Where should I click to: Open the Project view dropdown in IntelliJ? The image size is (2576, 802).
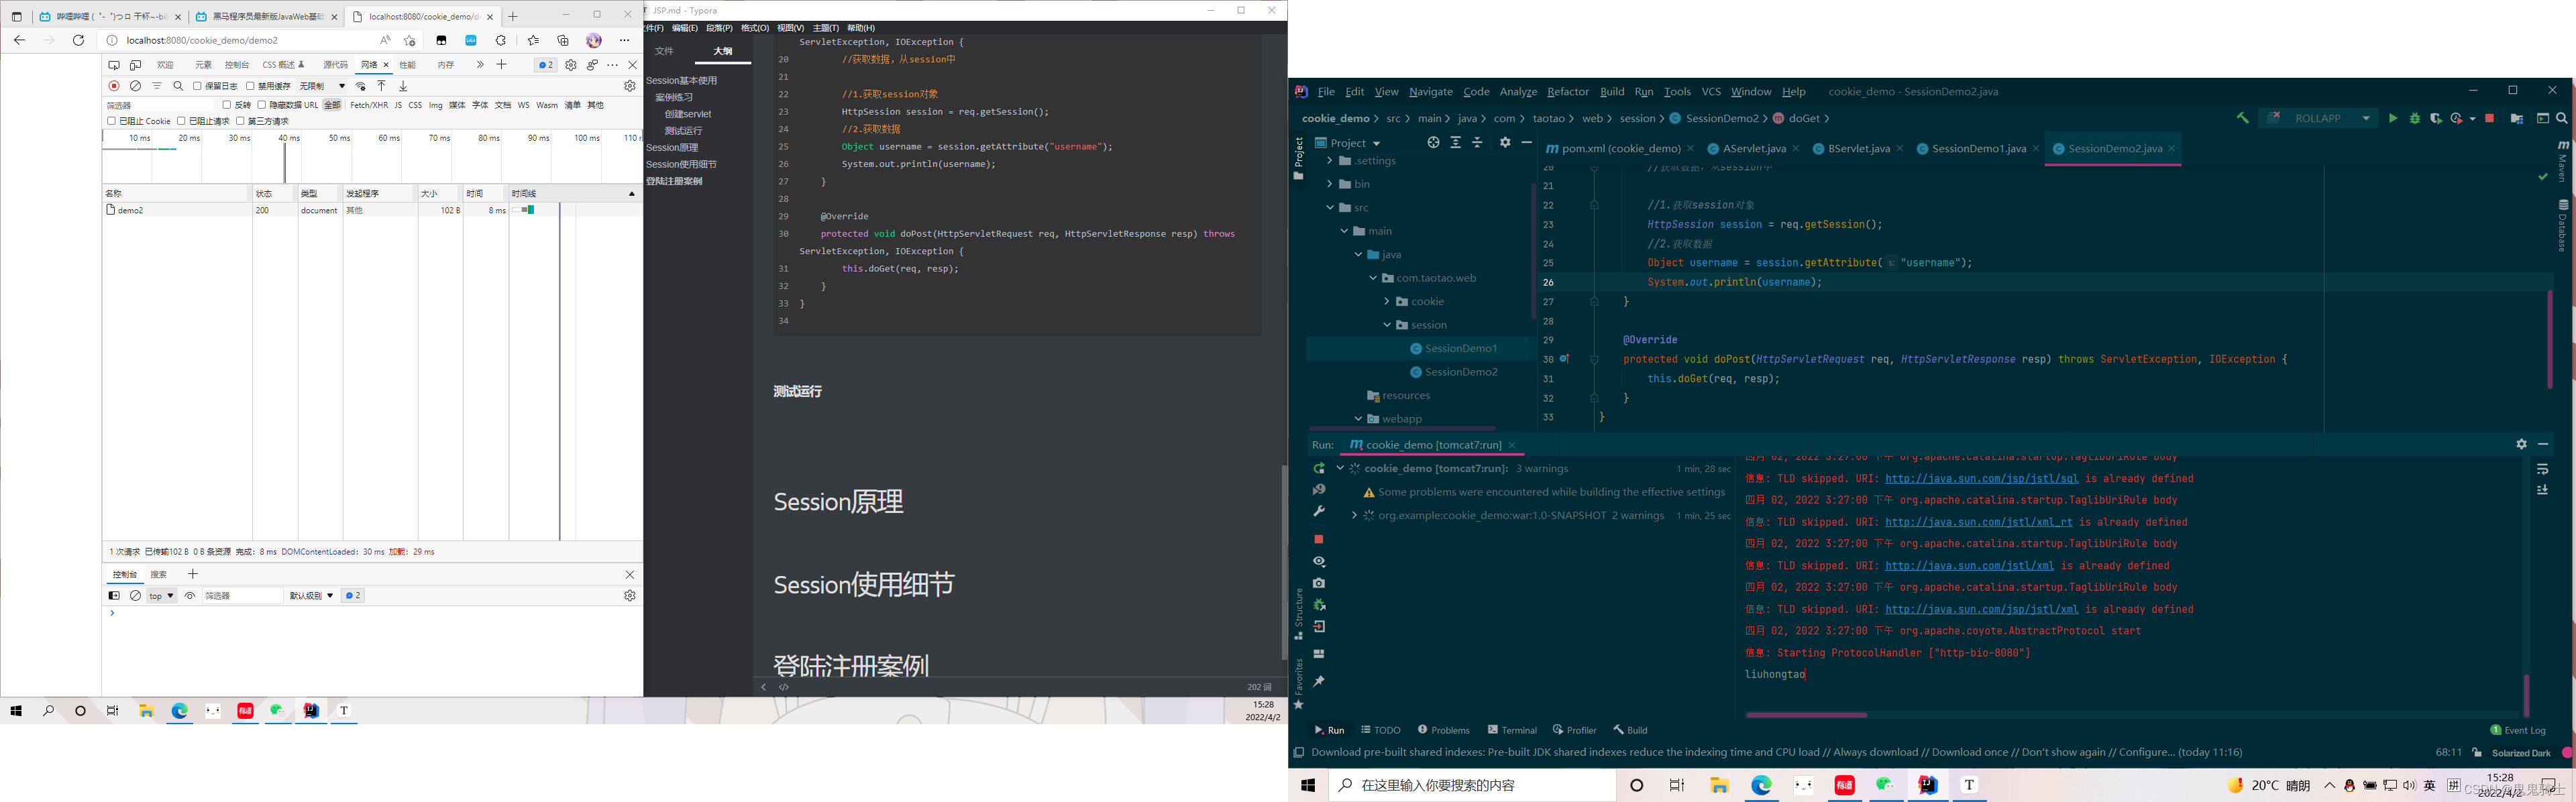point(1348,143)
